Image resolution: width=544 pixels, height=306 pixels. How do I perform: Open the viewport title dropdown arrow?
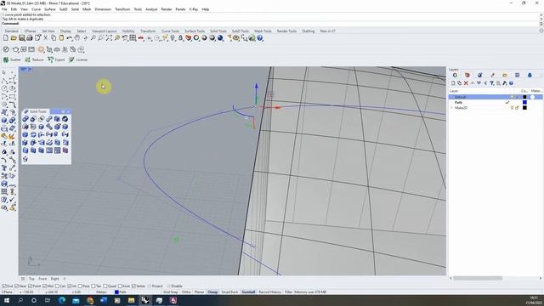click(x=30, y=70)
